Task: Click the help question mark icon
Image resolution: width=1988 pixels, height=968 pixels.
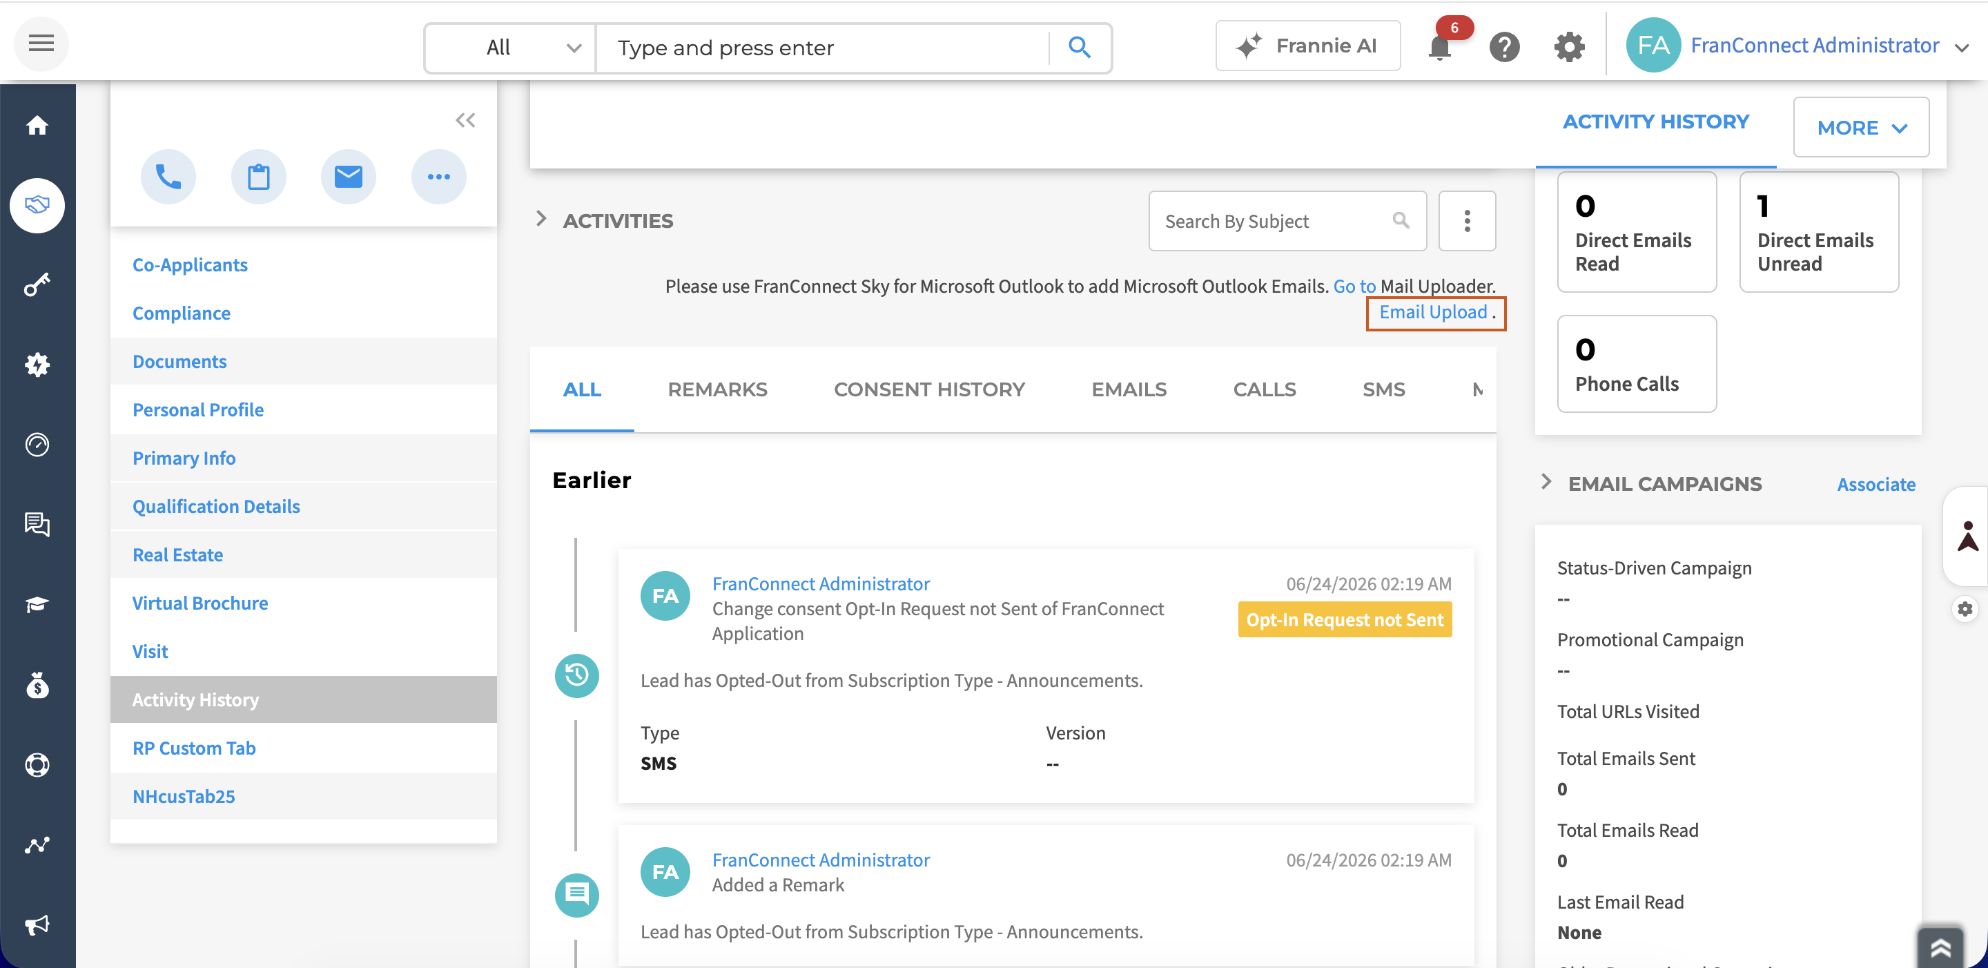Action: (x=1504, y=47)
